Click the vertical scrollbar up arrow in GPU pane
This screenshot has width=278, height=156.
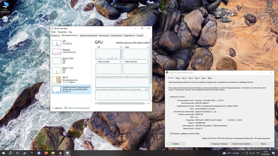151,39
